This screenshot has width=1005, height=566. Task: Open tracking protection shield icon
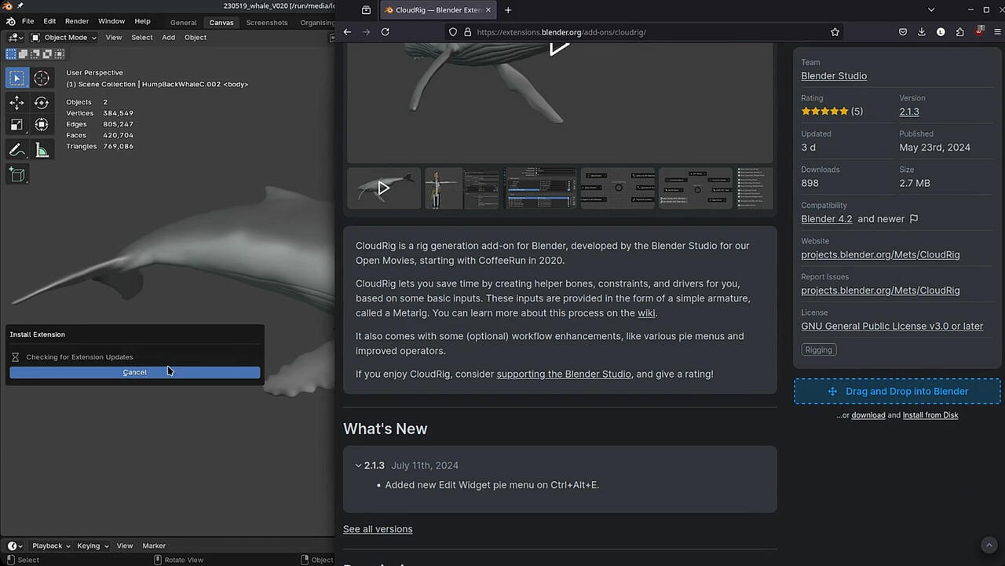tap(452, 32)
